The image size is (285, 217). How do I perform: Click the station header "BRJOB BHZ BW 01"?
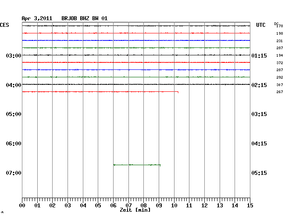click(85, 18)
